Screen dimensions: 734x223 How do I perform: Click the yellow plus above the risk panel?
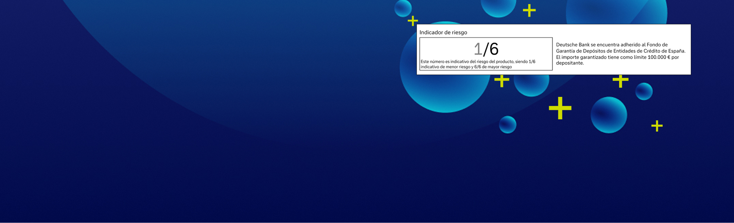click(x=529, y=11)
